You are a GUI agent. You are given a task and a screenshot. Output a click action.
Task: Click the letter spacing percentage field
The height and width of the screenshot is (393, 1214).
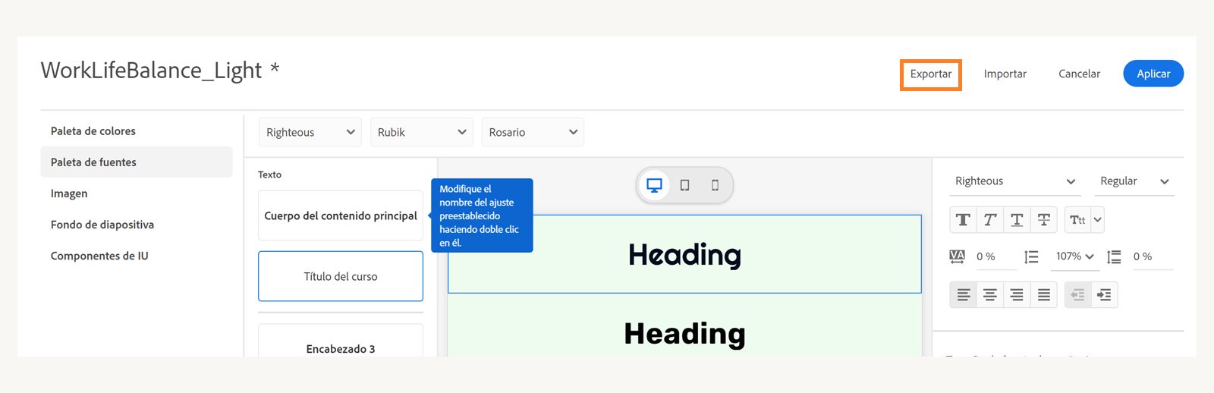coord(992,257)
